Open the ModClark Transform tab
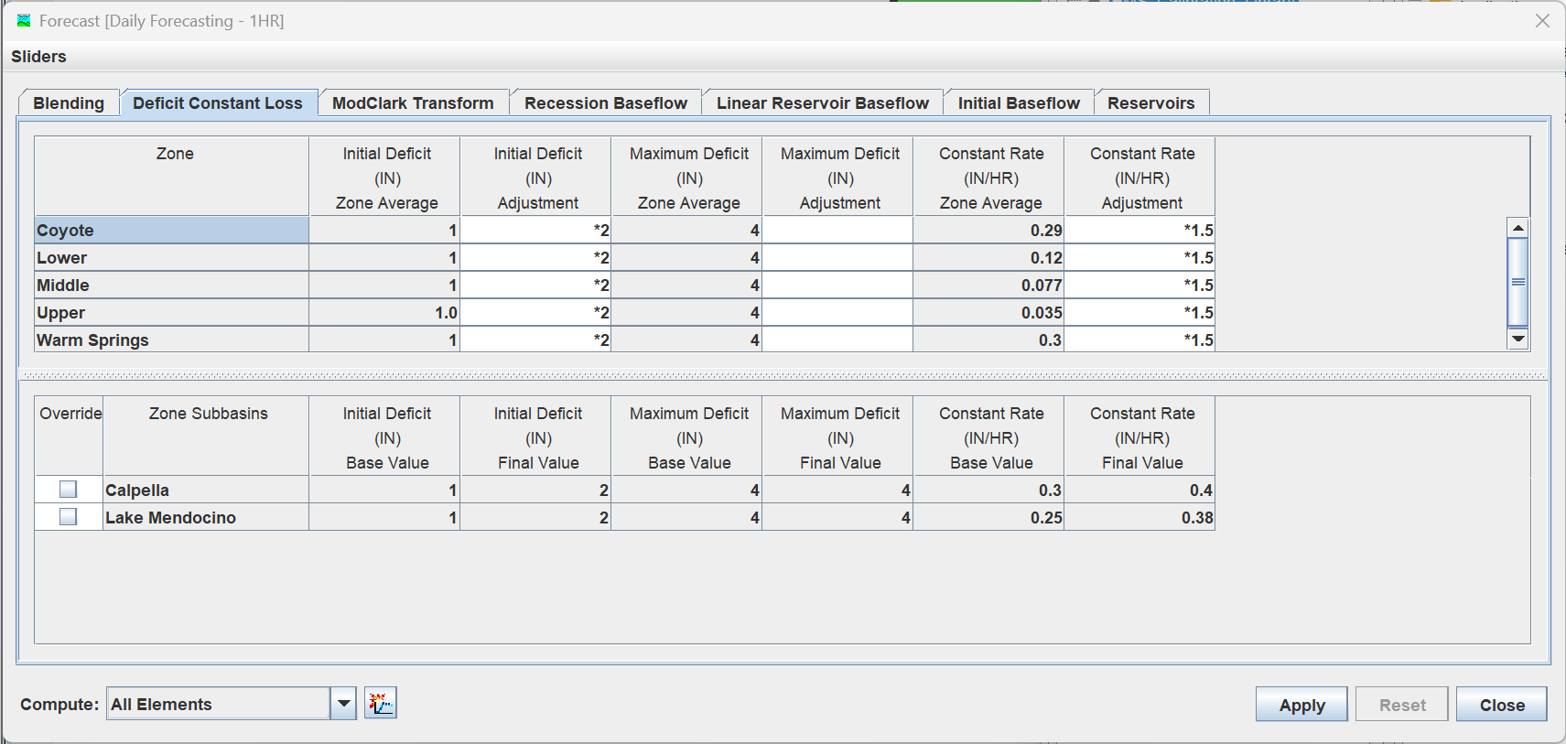Image resolution: width=1566 pixels, height=744 pixels. (x=413, y=103)
